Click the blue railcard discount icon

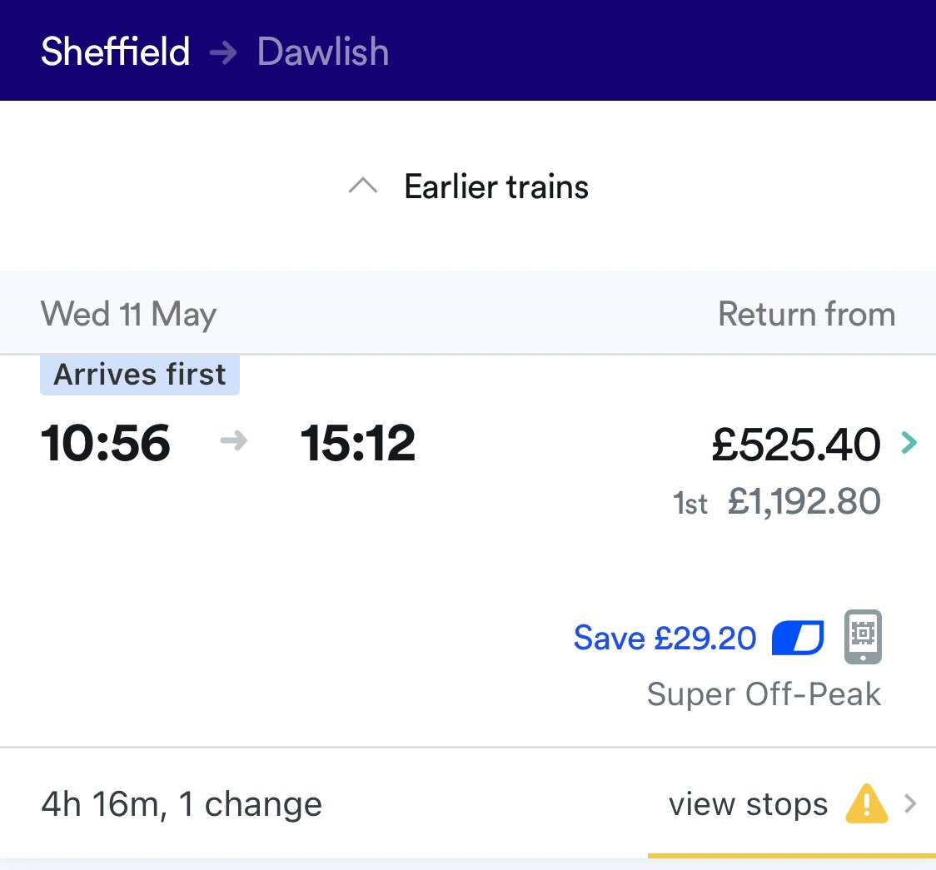[797, 639]
